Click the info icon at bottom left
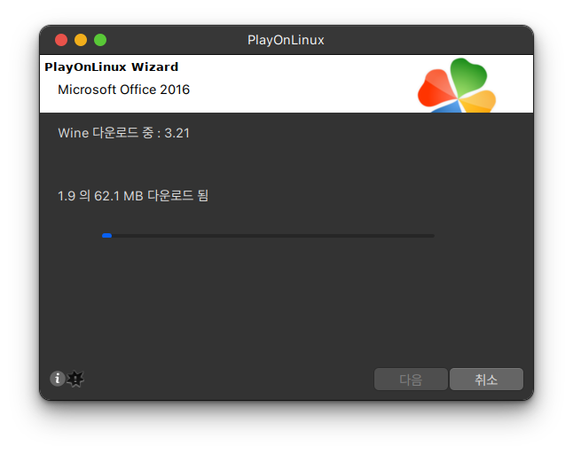Screen dimensions: 573x454 tap(58, 379)
